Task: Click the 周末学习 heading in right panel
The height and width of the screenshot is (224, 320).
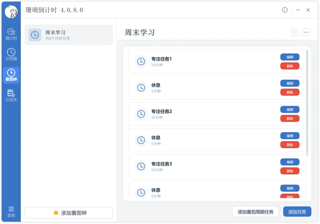Action: [x=140, y=32]
